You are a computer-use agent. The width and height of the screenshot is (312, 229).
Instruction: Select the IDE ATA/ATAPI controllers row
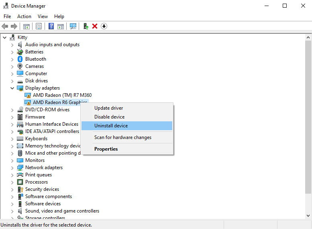(52, 131)
